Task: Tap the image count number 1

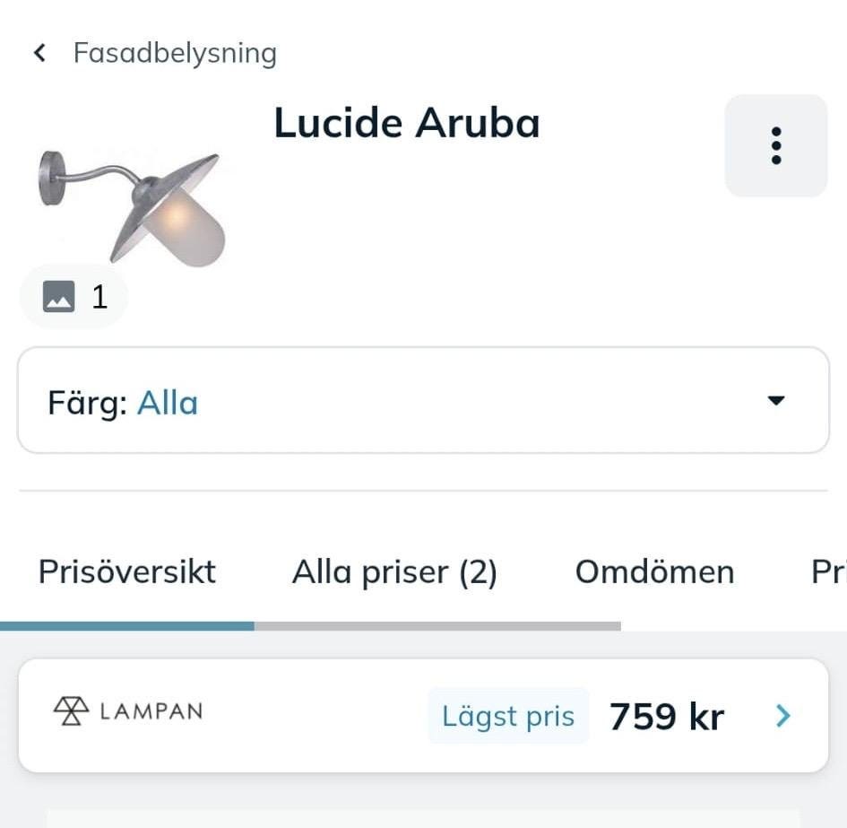Action: click(99, 297)
